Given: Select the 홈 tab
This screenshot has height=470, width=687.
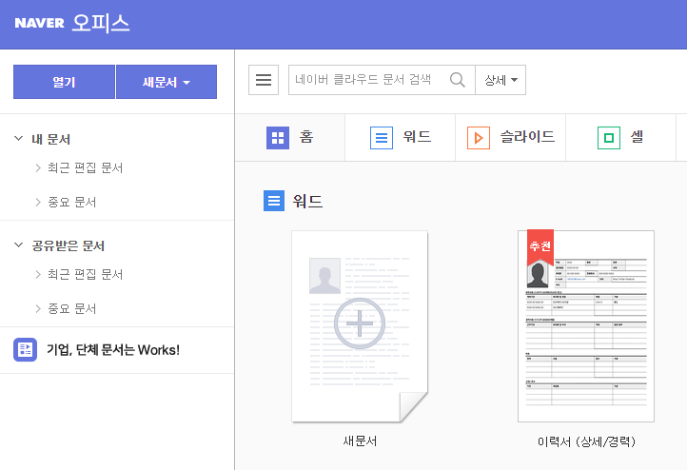Looking at the screenshot, I should [290, 138].
